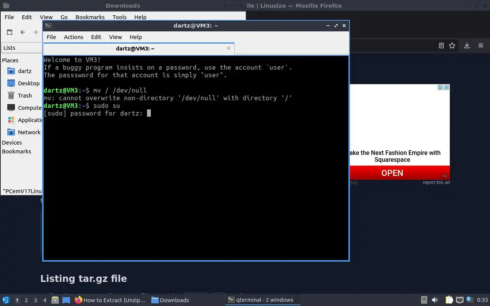Close the Squarespace ad with X icon

[x=446, y=88]
